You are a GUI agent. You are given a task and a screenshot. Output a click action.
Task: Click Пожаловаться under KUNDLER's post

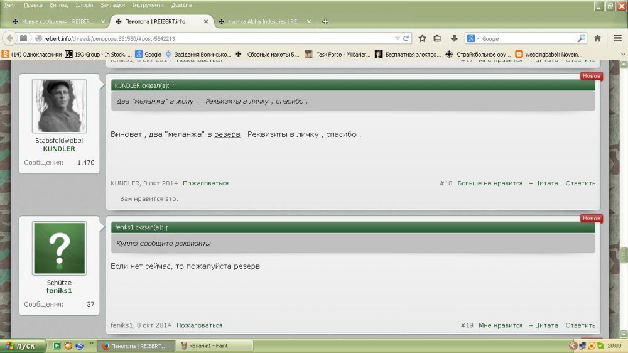(x=205, y=183)
